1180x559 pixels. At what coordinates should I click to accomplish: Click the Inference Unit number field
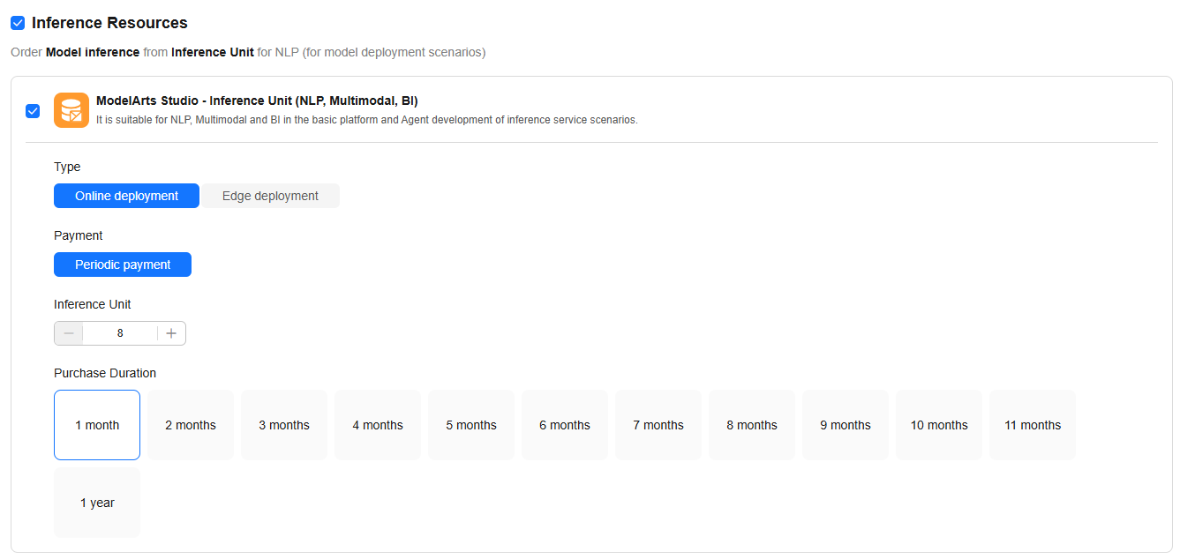120,333
